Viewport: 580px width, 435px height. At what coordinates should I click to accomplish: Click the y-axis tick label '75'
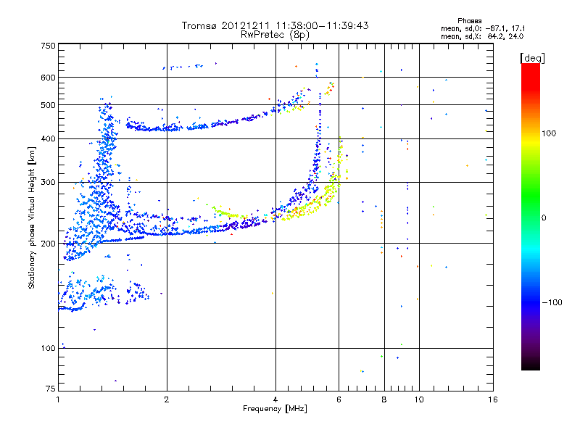click(51, 389)
